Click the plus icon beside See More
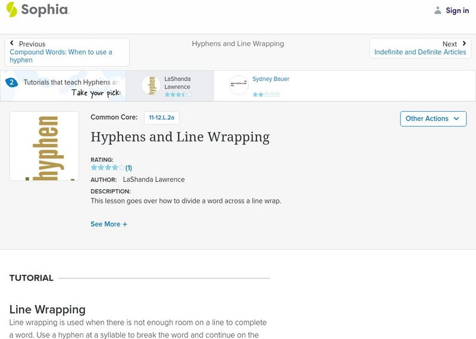The image size is (476, 339). click(x=125, y=224)
